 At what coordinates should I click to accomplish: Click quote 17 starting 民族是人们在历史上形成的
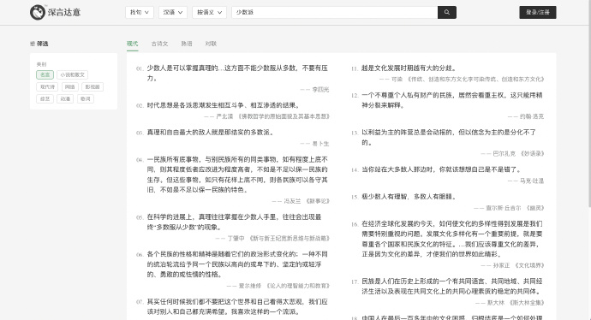click(452, 287)
